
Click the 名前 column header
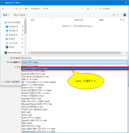pos(32,20)
